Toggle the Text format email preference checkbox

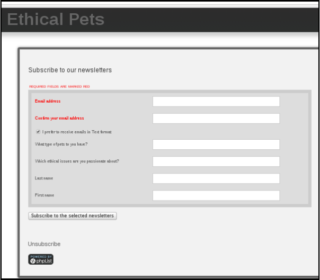[38, 132]
